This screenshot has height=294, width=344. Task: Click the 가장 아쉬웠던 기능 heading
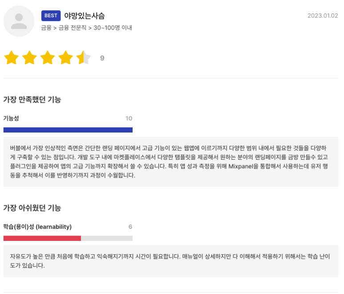click(x=32, y=208)
